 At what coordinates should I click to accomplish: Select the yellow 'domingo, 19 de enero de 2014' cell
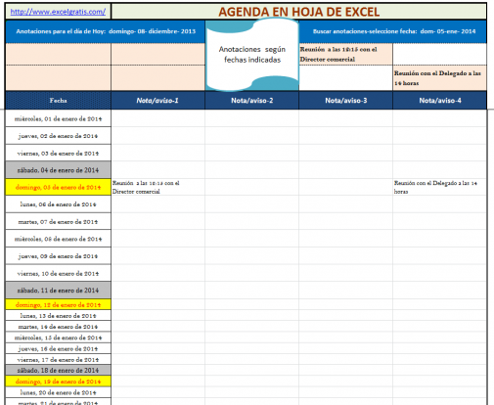[58, 382]
